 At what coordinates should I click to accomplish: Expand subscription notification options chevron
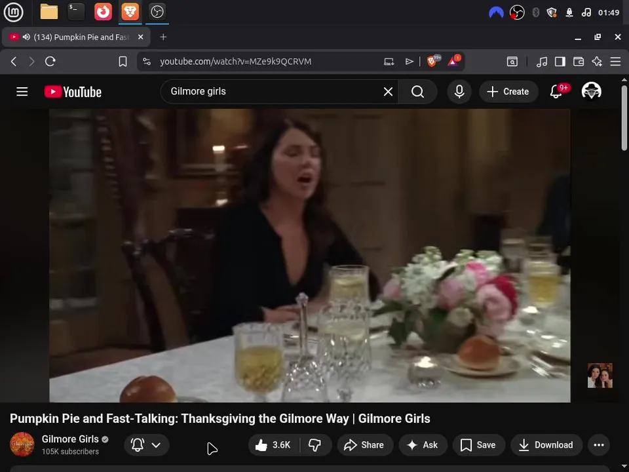point(156,444)
